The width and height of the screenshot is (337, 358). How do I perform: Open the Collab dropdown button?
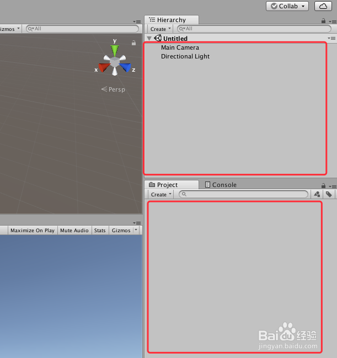click(287, 6)
